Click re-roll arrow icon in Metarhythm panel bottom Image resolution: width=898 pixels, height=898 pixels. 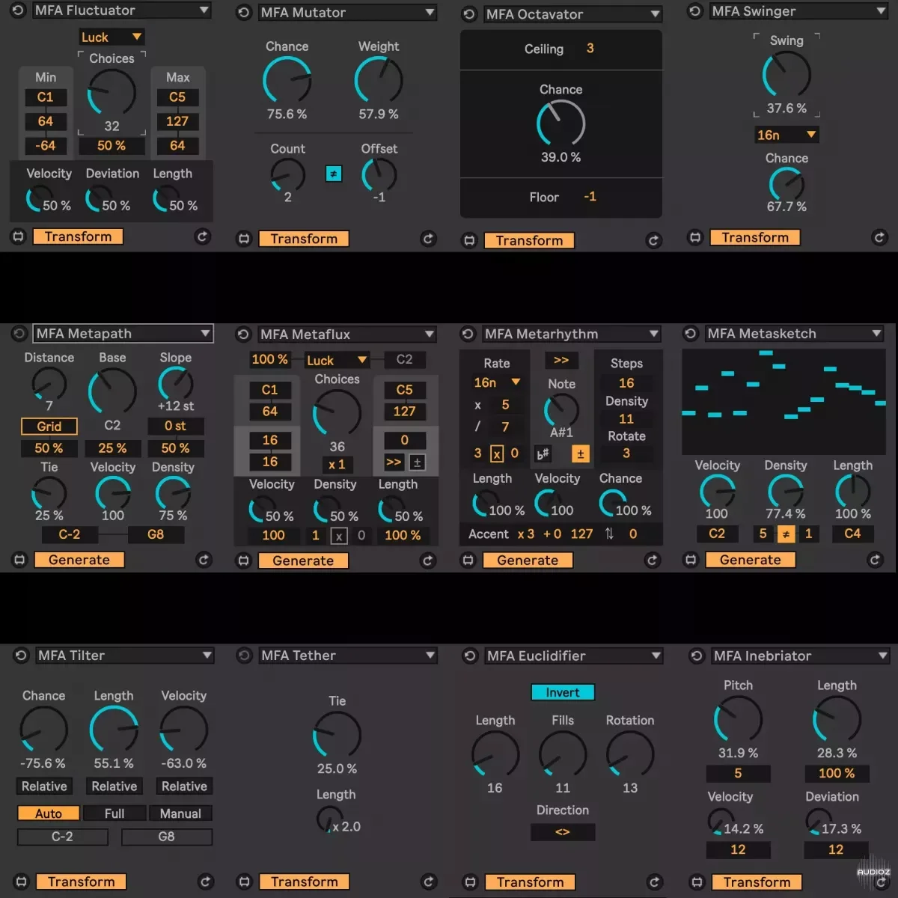pyautogui.click(x=652, y=560)
